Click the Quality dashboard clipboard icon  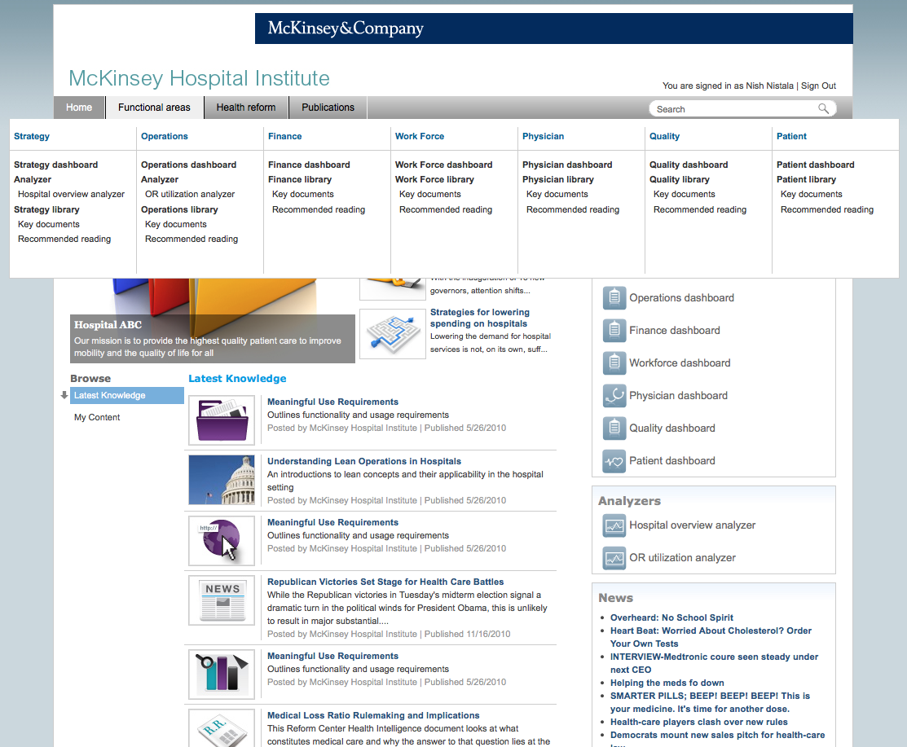[x=614, y=428]
